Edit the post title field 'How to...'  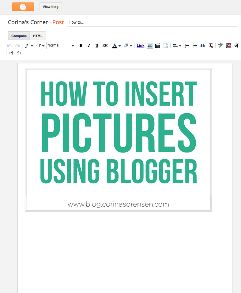tap(153, 22)
